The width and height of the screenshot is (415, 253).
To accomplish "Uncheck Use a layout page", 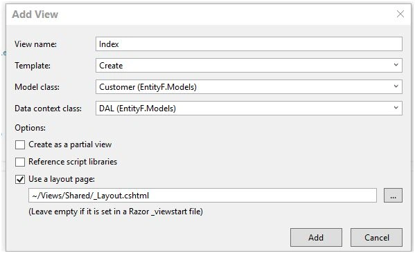I will coord(20,179).
